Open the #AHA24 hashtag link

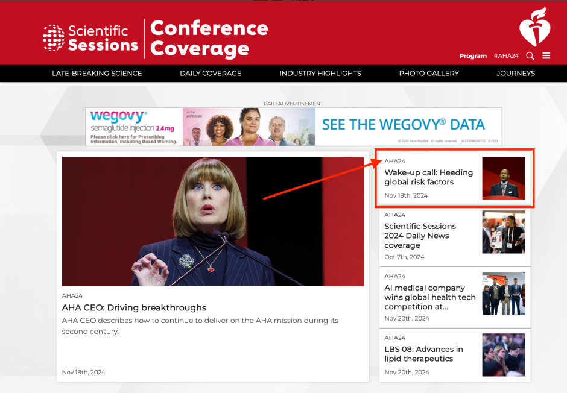(506, 56)
